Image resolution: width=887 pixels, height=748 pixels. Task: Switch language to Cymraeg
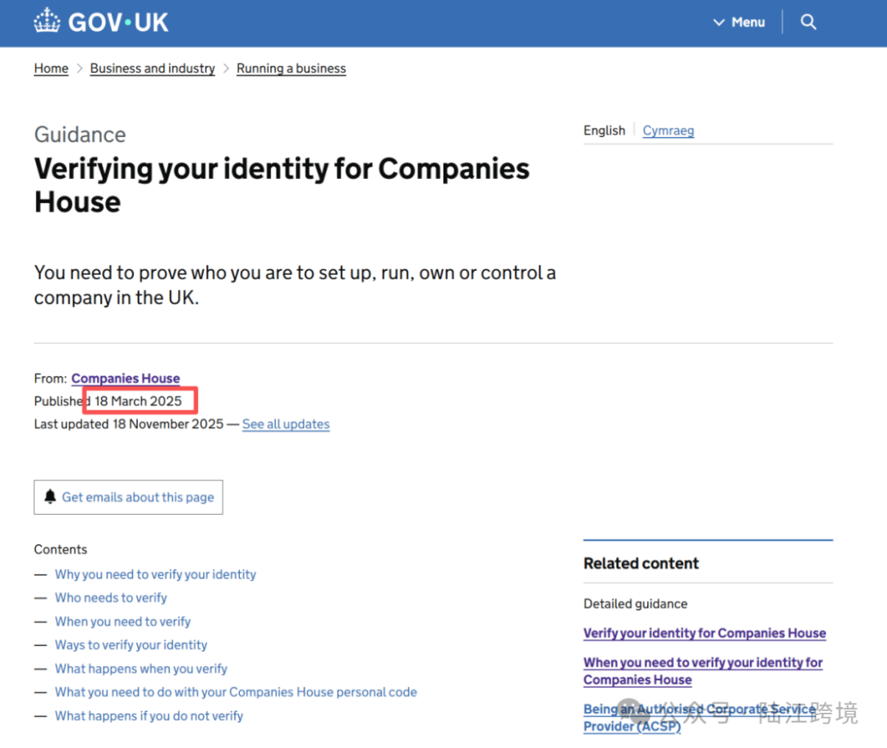tap(668, 131)
